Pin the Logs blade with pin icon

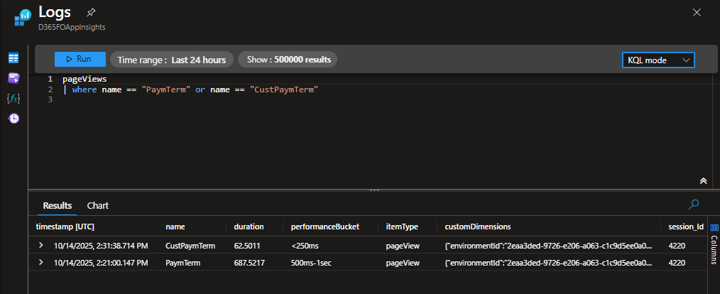click(x=91, y=13)
